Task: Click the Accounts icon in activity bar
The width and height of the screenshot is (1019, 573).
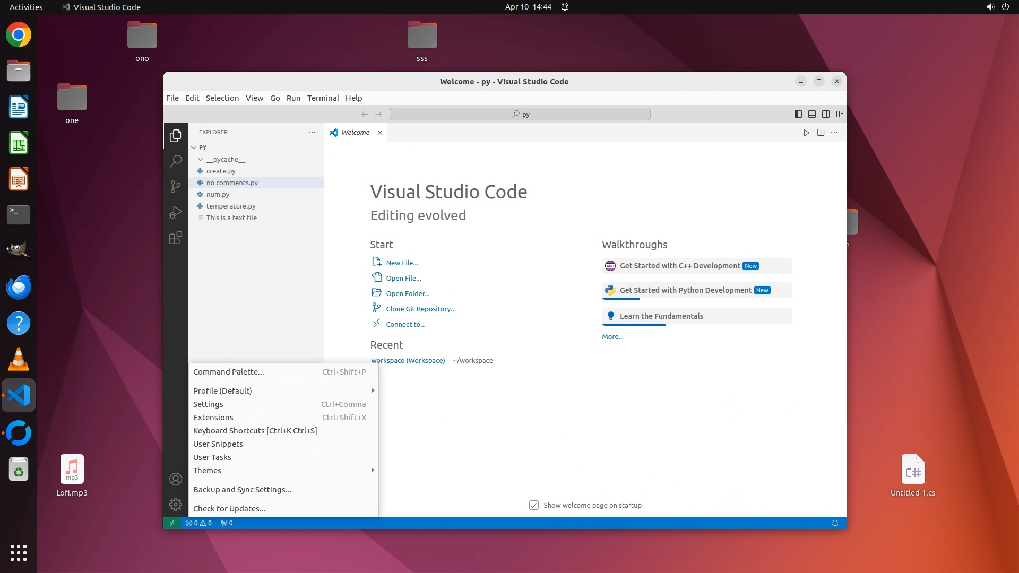Action: point(176,479)
